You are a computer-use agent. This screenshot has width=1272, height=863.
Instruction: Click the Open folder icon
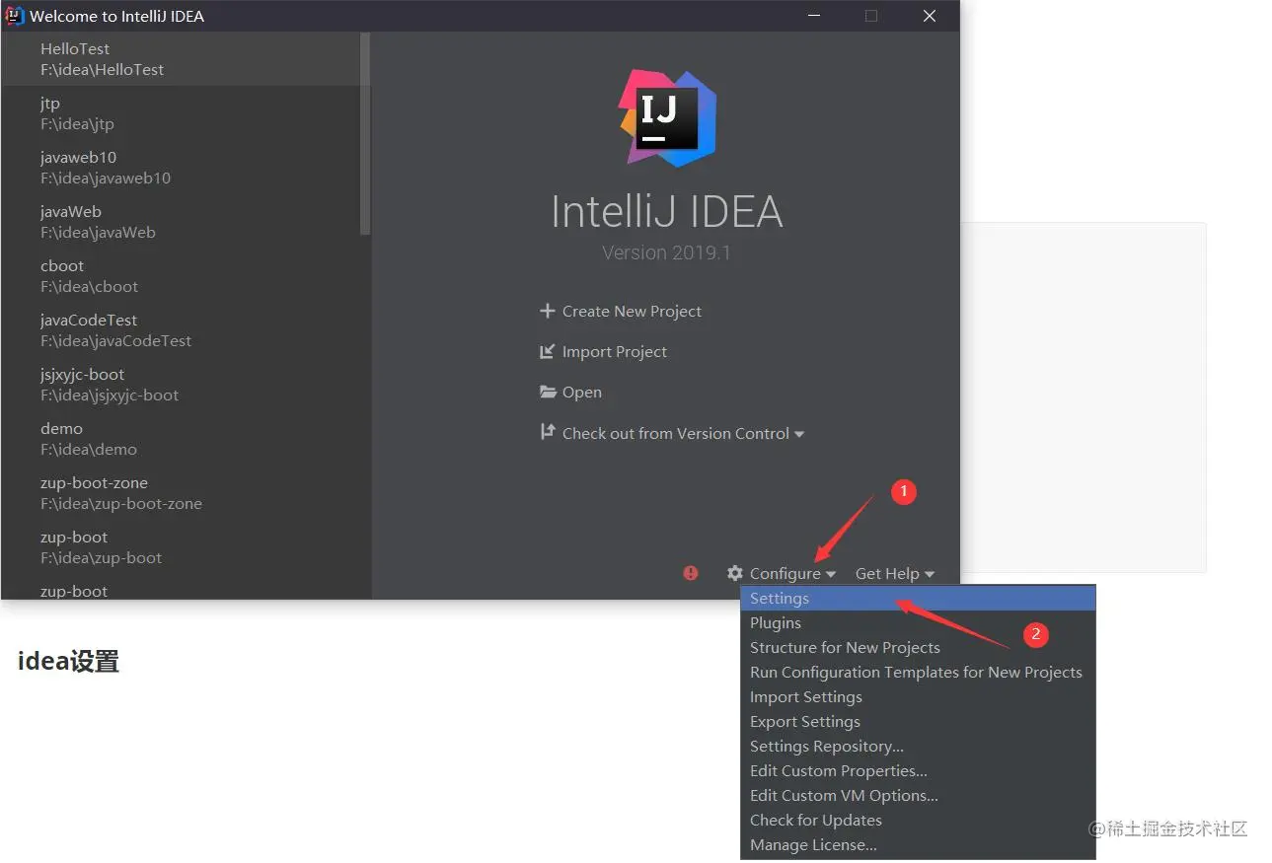(x=548, y=392)
